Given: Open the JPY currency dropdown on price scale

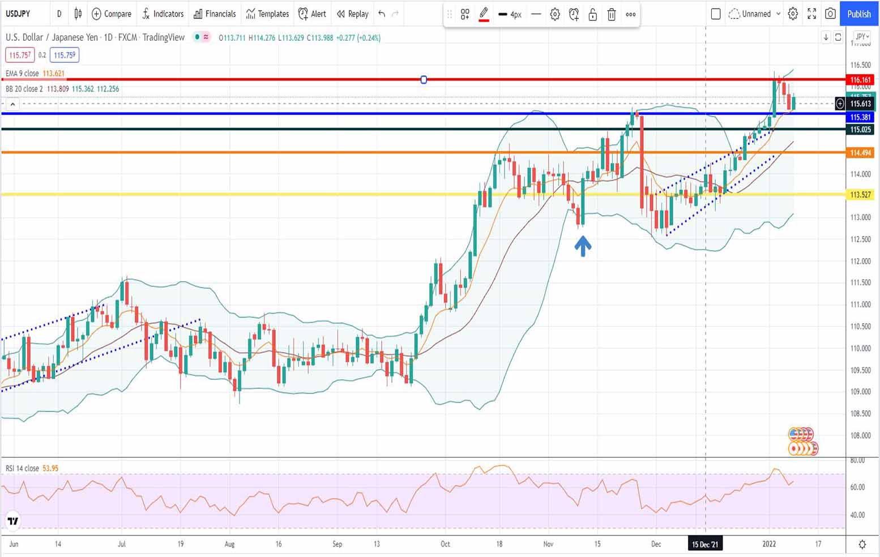Looking at the screenshot, I should pyautogui.click(x=862, y=37).
